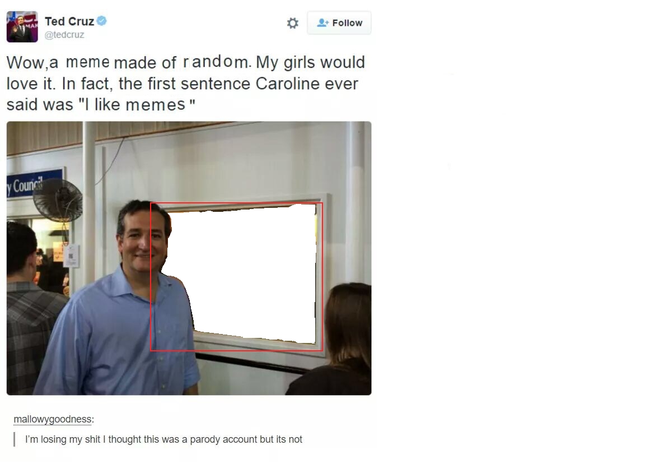The width and height of the screenshot is (669, 464).
Task: Click the blue verified badge next to Ted Cruz
Action: [101, 21]
